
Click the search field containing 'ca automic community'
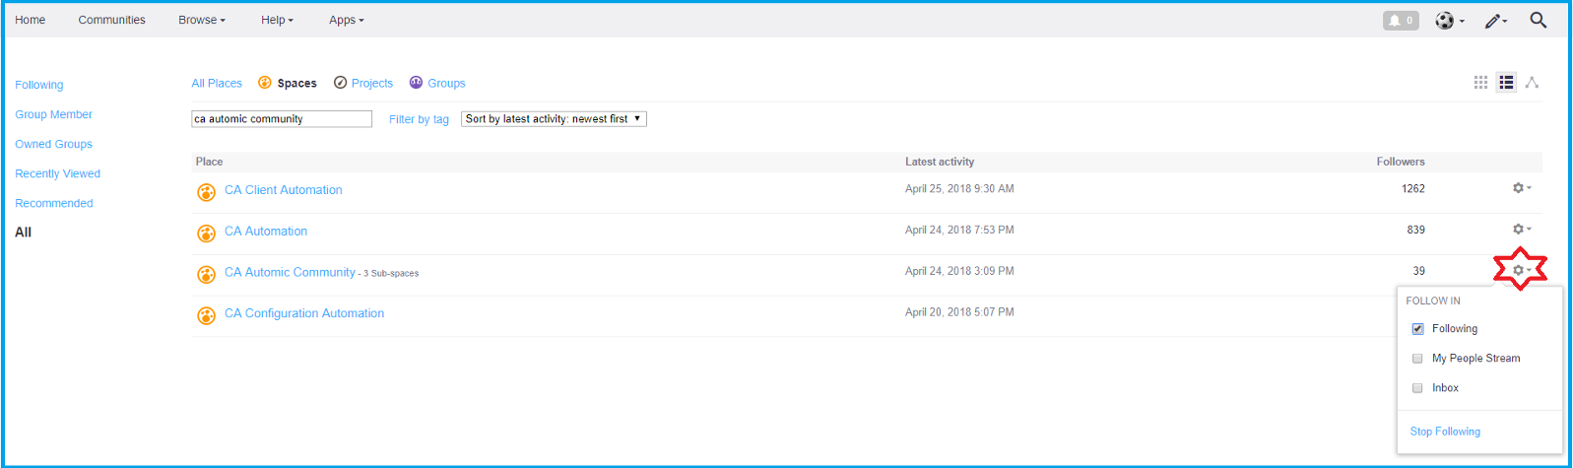coord(282,119)
